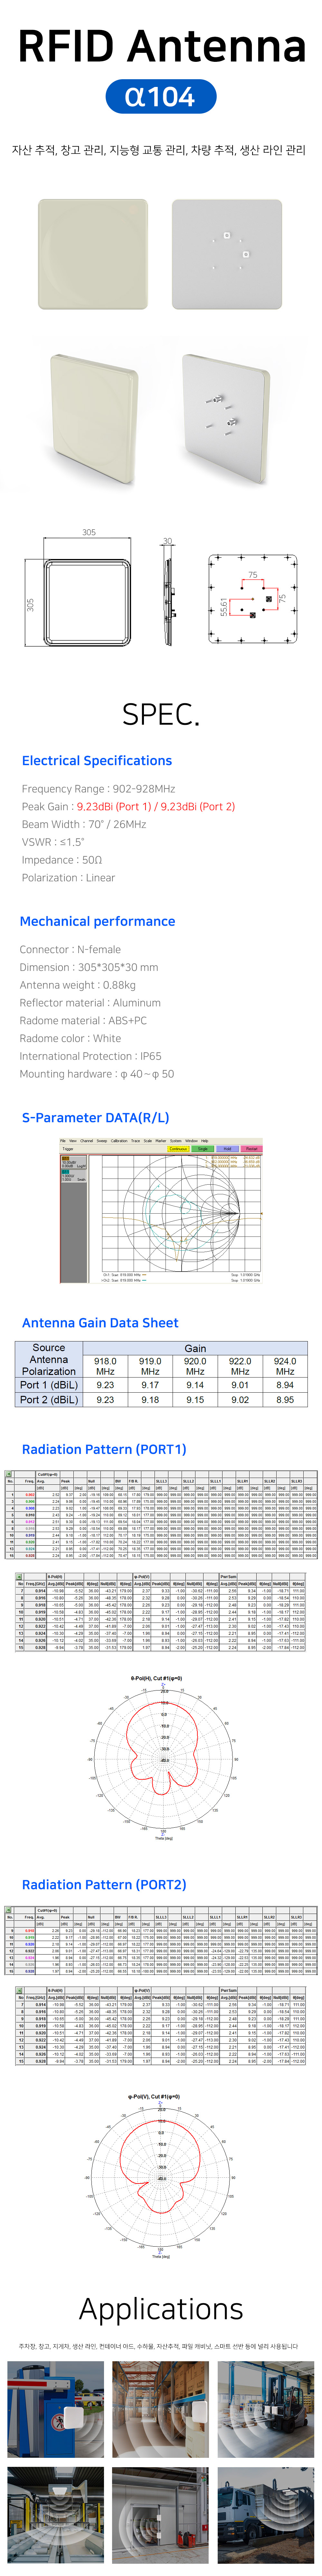Click the "922.0 MHz" column header

tap(240, 1366)
